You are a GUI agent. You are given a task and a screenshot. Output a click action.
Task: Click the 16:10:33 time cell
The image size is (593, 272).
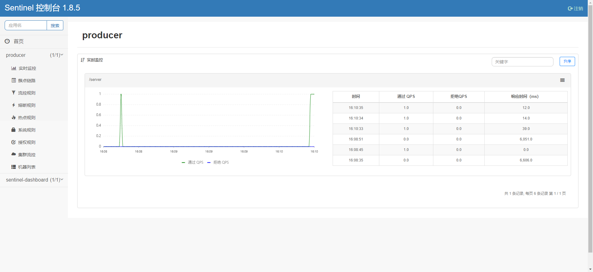click(x=356, y=129)
